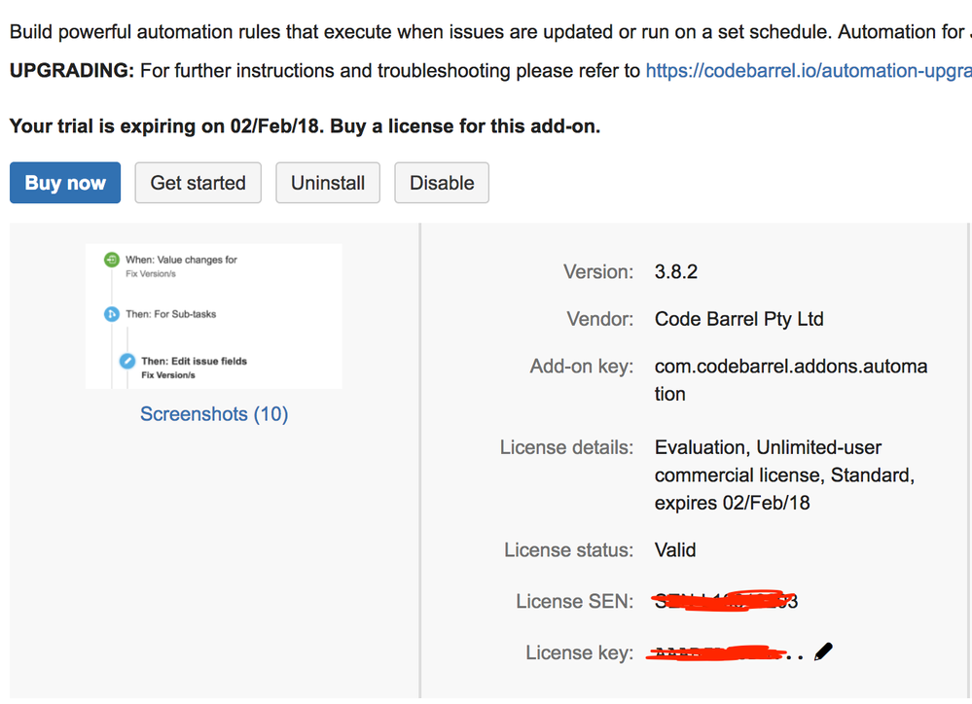Select the vendor name Code Barrel Pty Ltd
The width and height of the screenshot is (972, 704).
[738, 319]
